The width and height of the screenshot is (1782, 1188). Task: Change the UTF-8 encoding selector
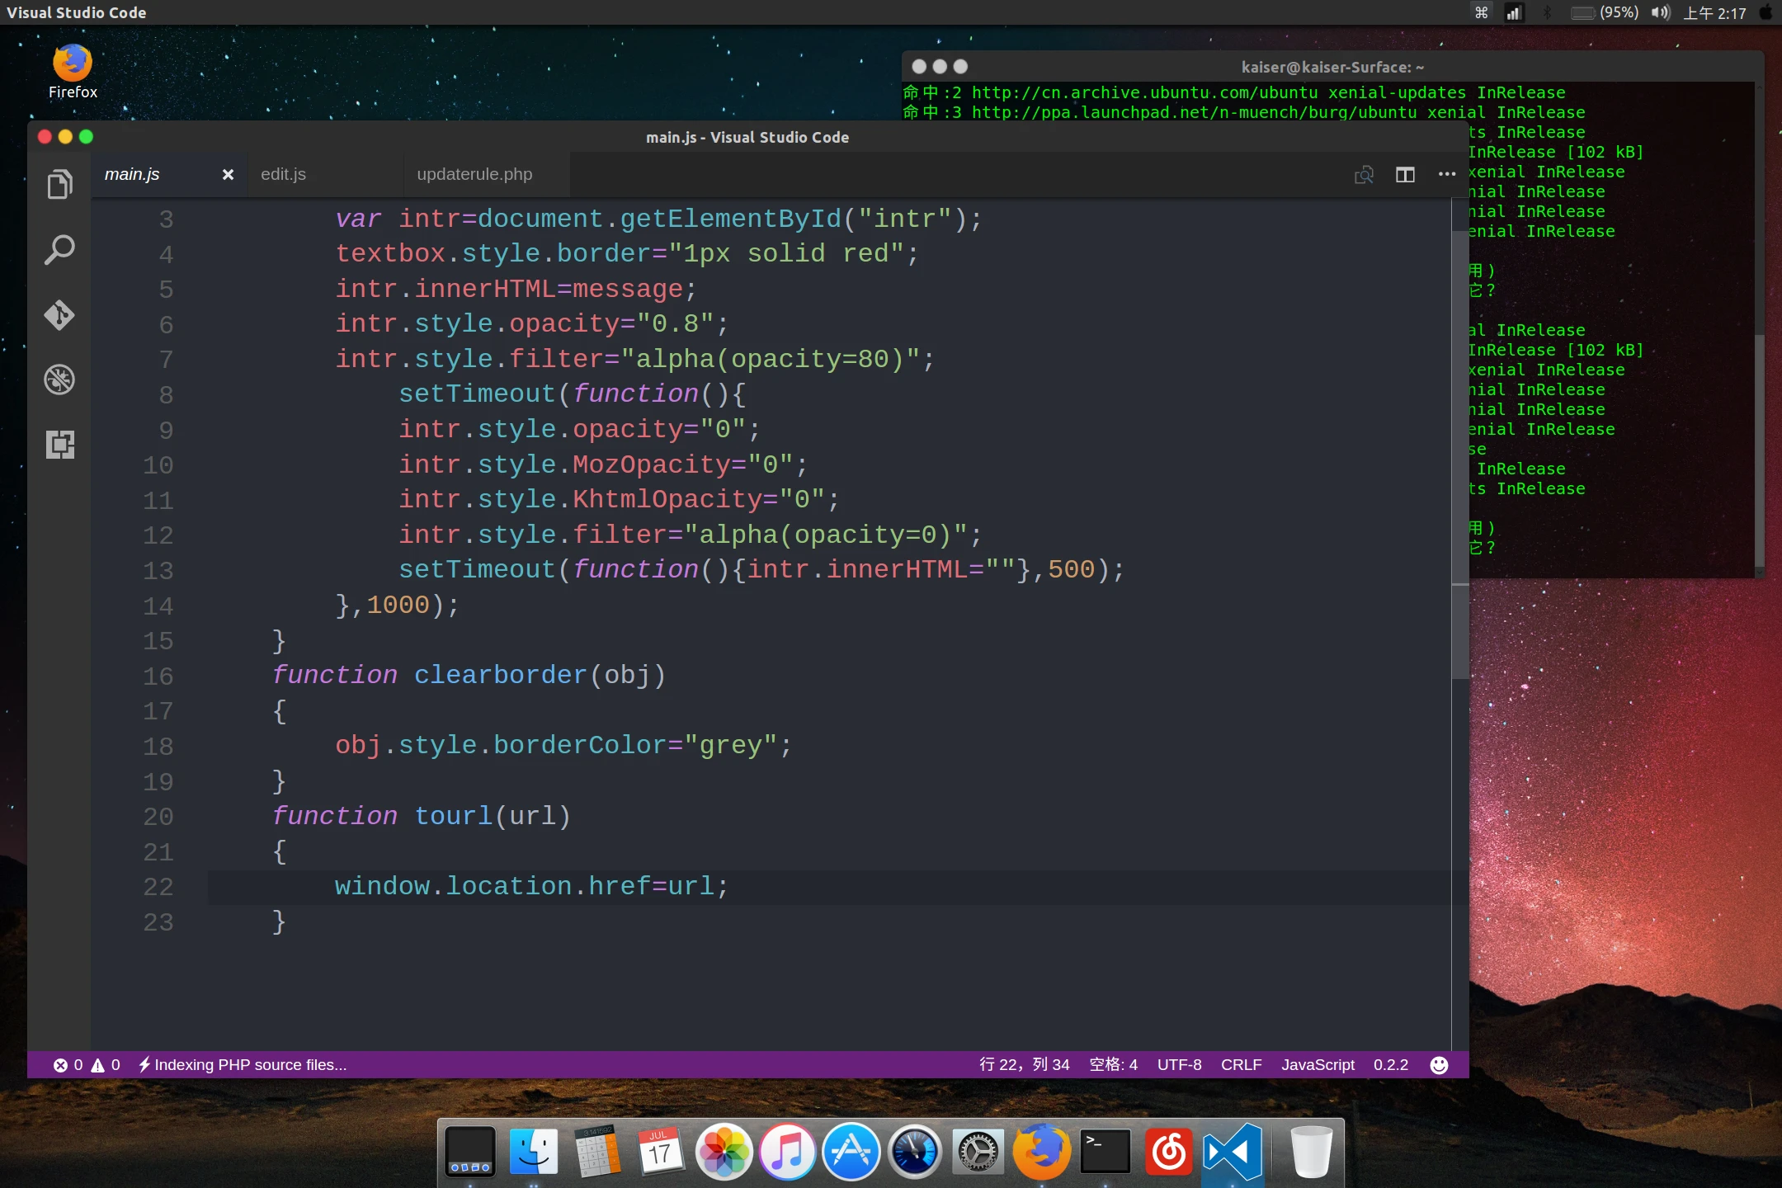[1179, 1065]
